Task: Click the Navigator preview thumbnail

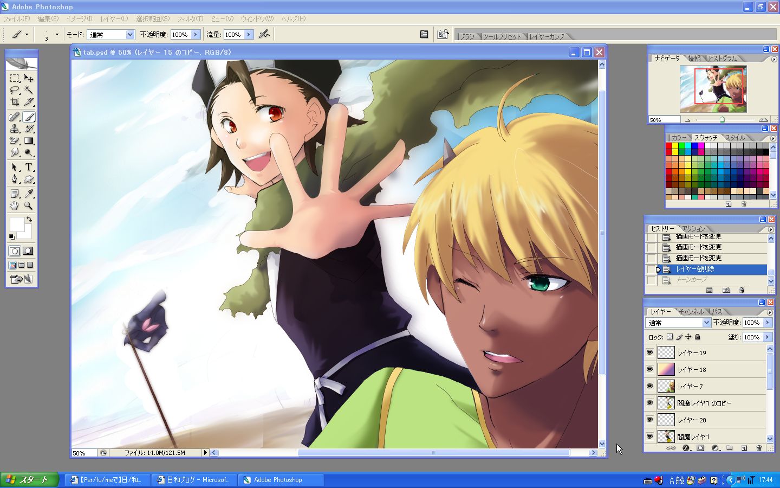Action: click(x=713, y=89)
